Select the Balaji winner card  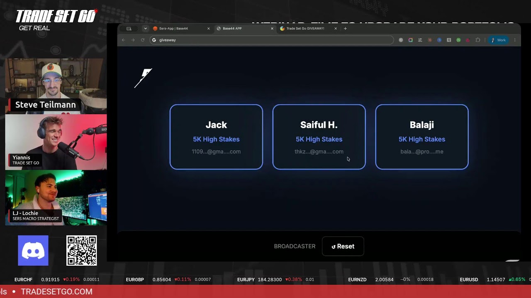pos(422,137)
